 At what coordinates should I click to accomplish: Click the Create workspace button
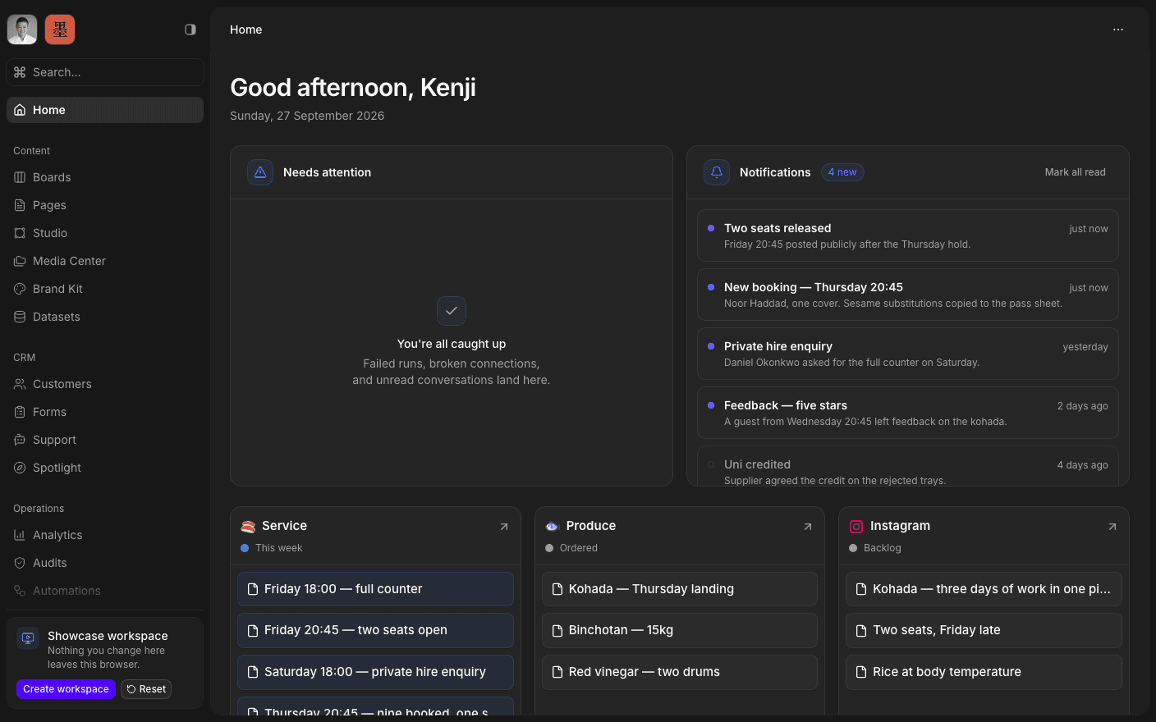[66, 689]
